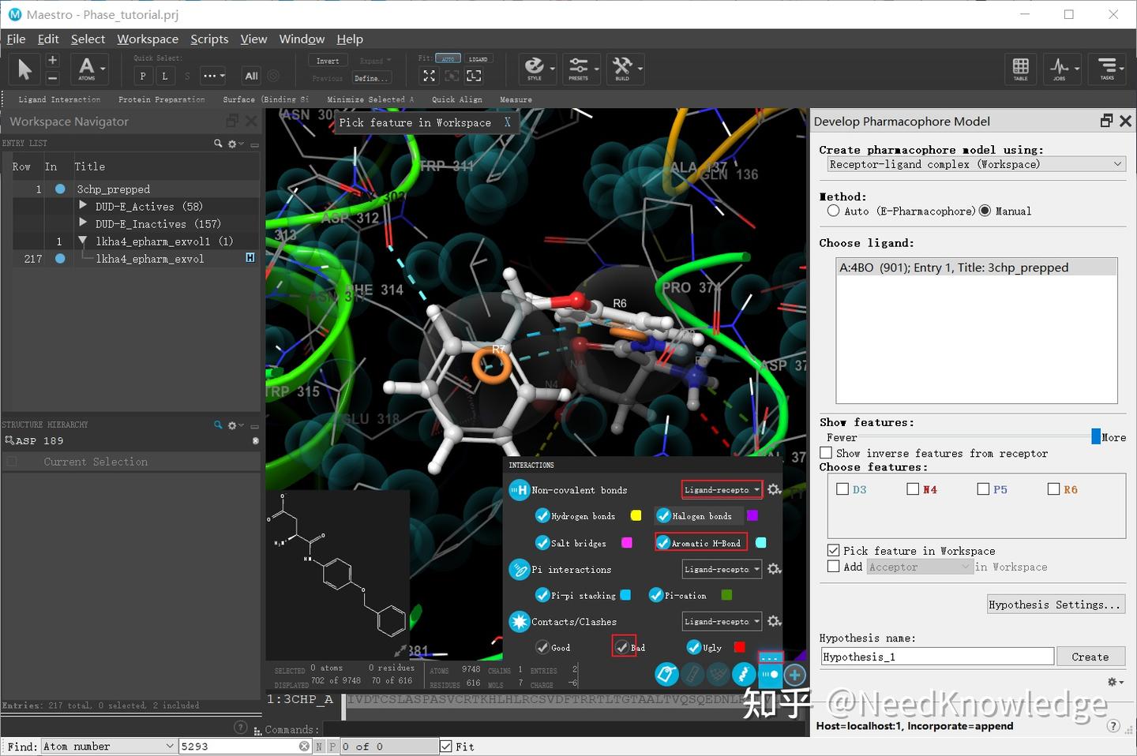Screen dimensions: 1137x756
Task: Click the Create hypothesis button
Action: click(x=1090, y=657)
